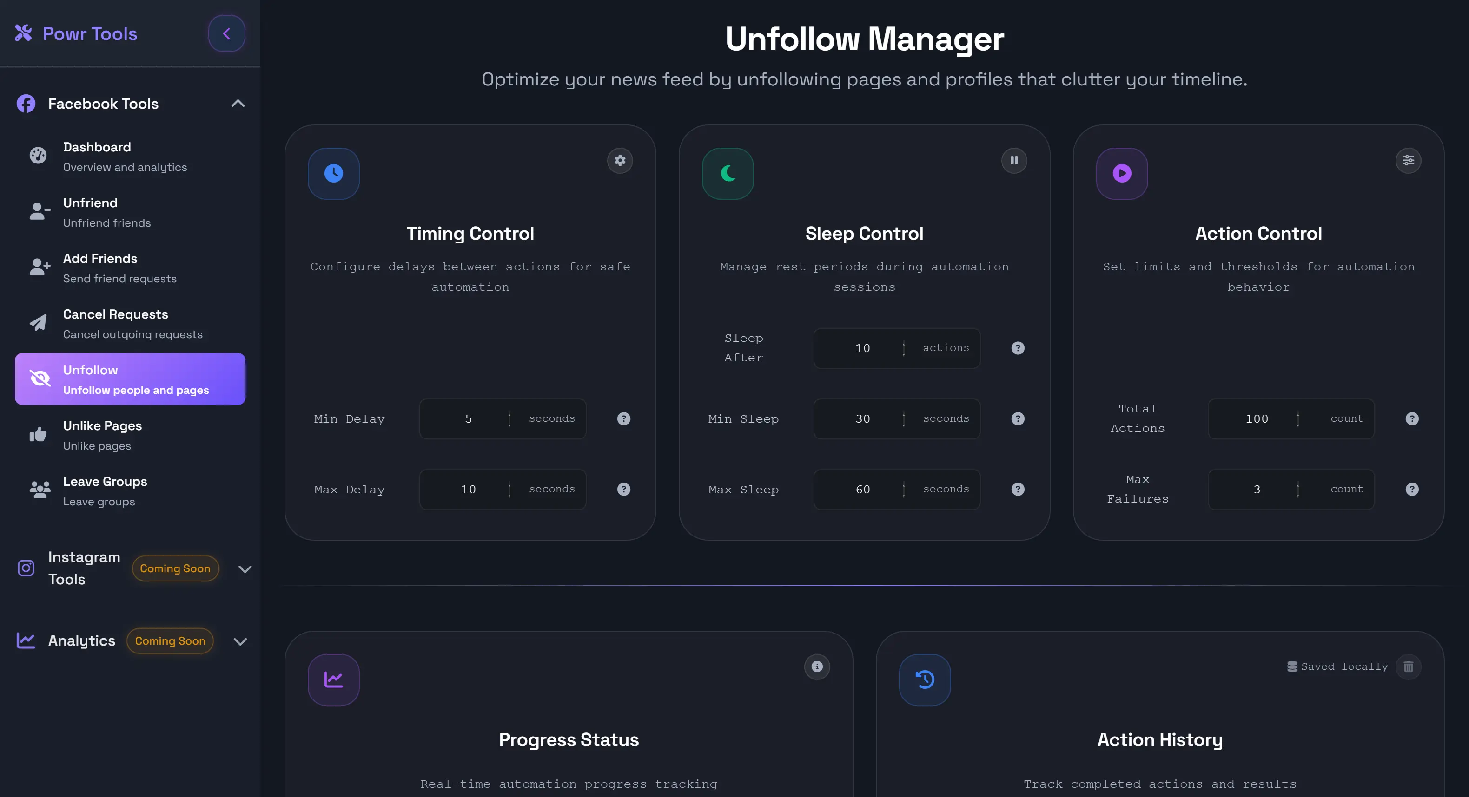Click the Progress Status card title
Image resolution: width=1469 pixels, height=797 pixels.
pyautogui.click(x=569, y=739)
